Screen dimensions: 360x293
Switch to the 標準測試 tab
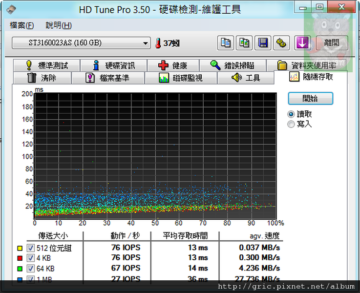46,65
